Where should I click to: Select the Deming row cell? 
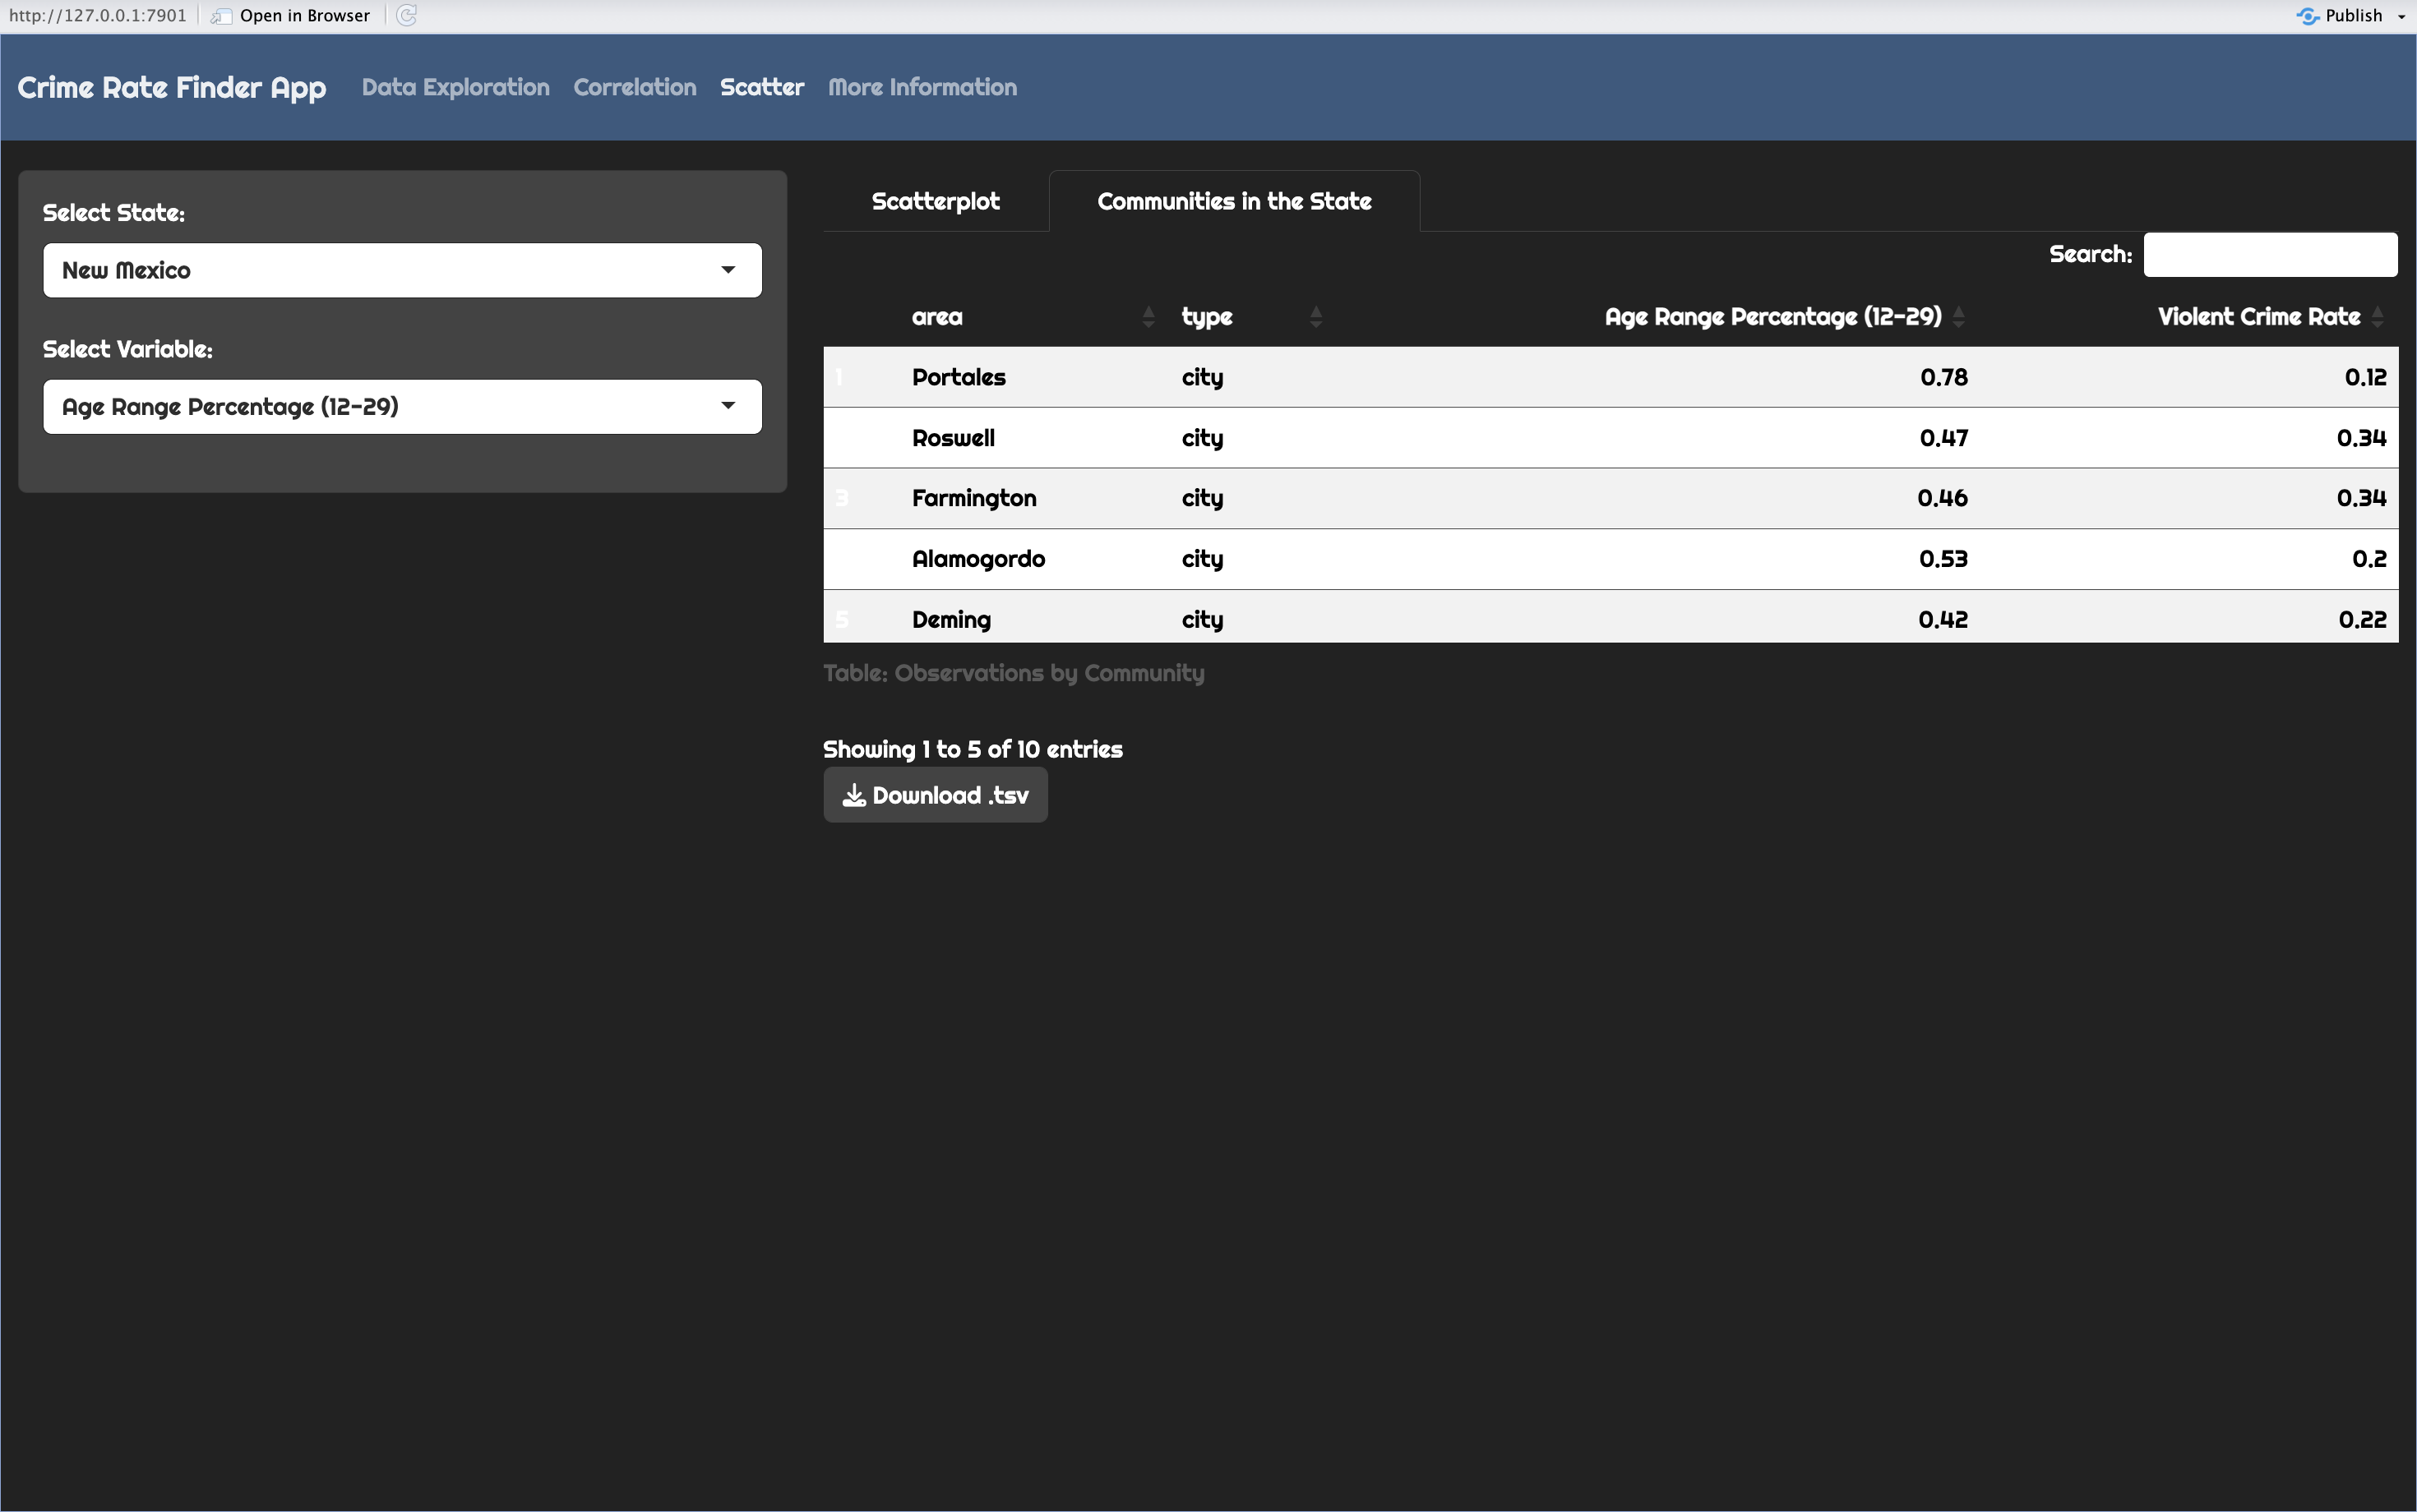(x=951, y=620)
